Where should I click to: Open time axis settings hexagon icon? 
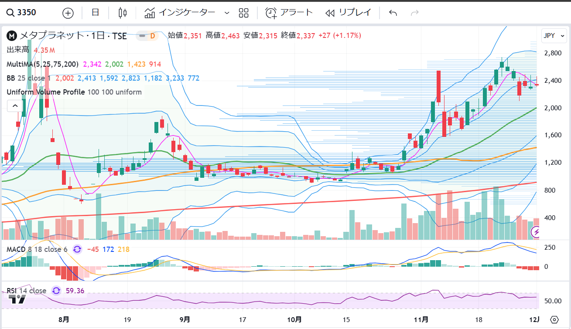[554, 319]
